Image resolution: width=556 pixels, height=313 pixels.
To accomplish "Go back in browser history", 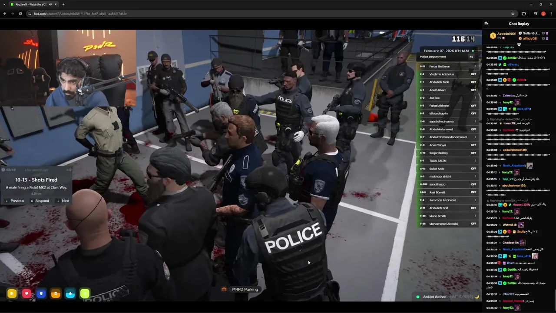I will [5, 13].
